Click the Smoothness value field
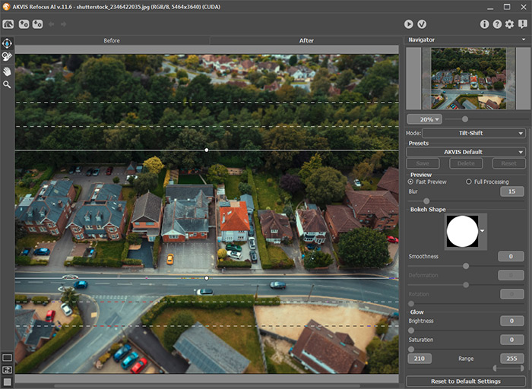This screenshot has height=389, width=532. point(511,256)
